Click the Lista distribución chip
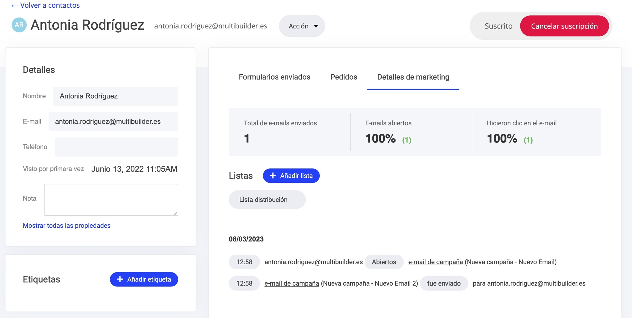The image size is (632, 318). [267, 200]
